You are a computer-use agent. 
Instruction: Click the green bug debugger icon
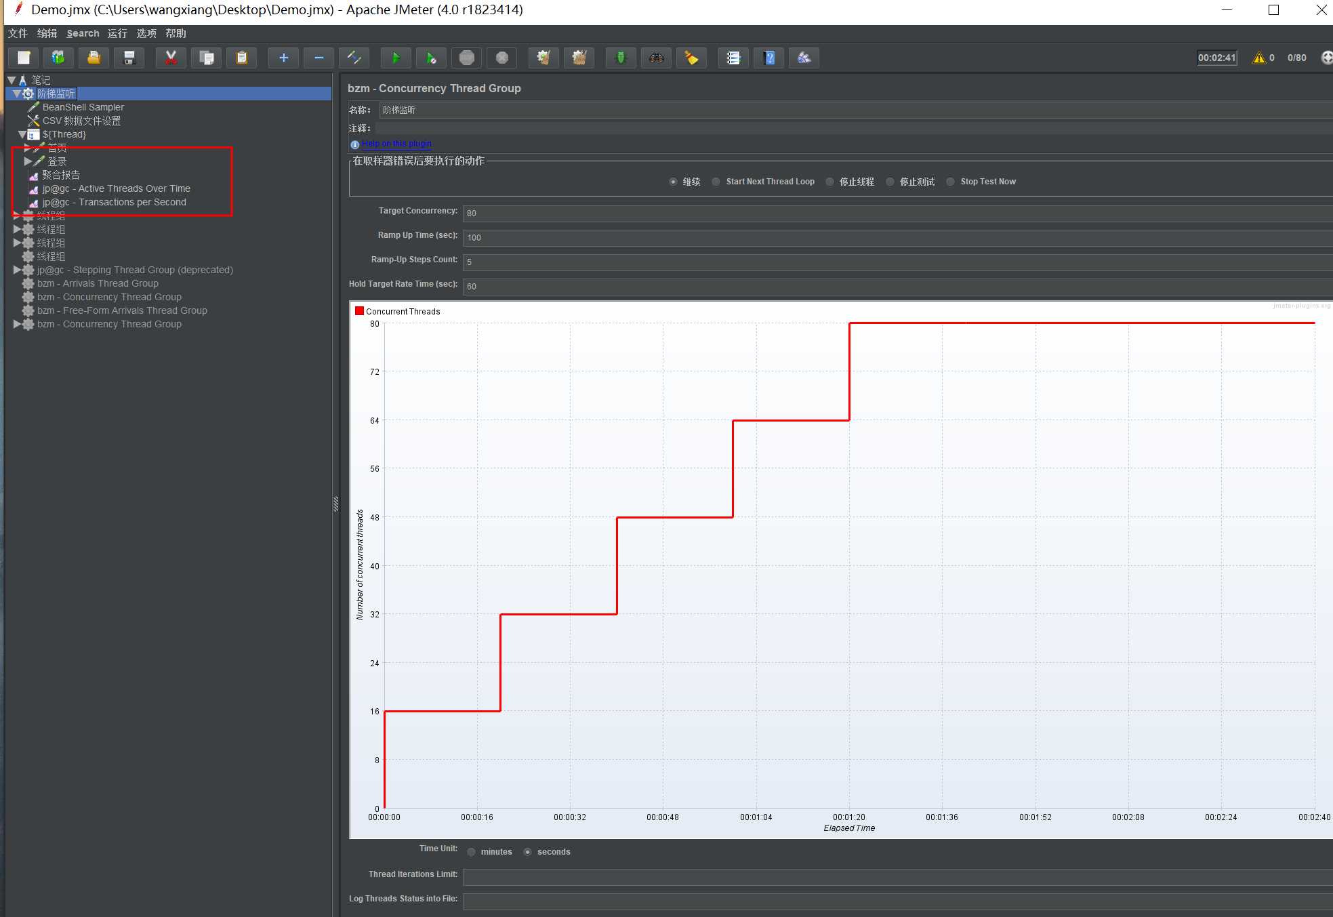(621, 58)
